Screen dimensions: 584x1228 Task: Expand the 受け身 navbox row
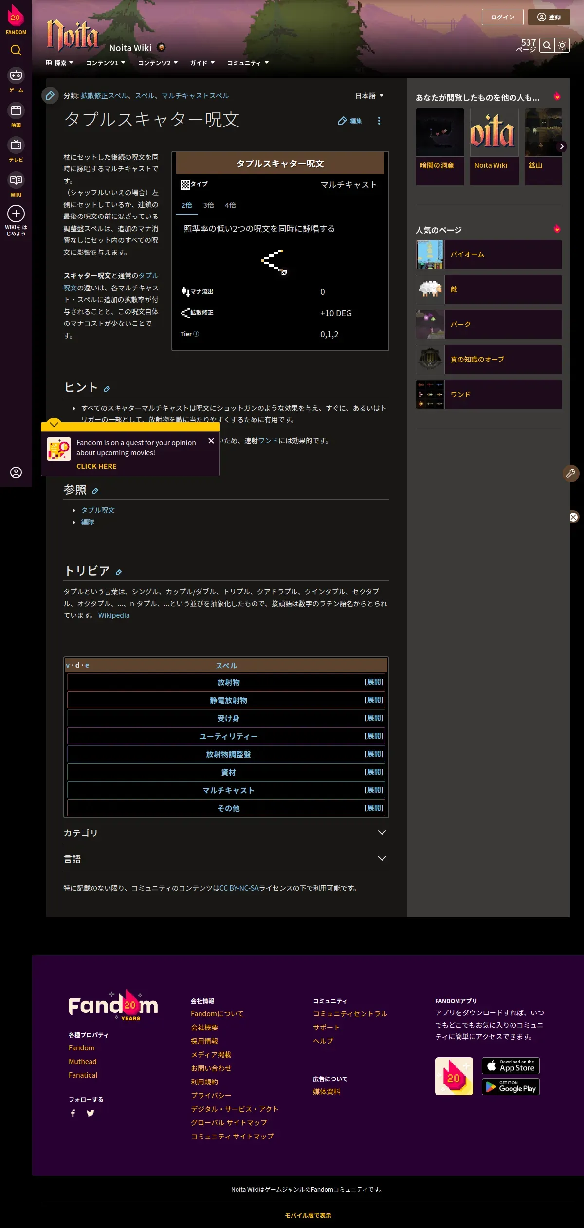(x=374, y=718)
